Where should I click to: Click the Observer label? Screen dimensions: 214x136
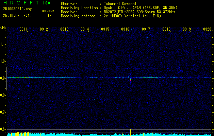(69, 4)
